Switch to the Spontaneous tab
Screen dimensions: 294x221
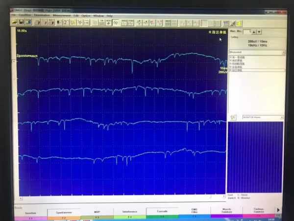pyautogui.click(x=64, y=214)
